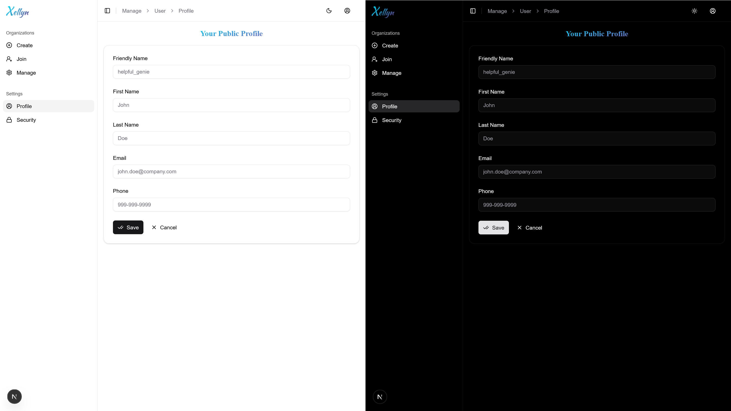The height and width of the screenshot is (411, 731).
Task: Click 'Settings' section label in dark sidebar
Action: click(x=380, y=94)
